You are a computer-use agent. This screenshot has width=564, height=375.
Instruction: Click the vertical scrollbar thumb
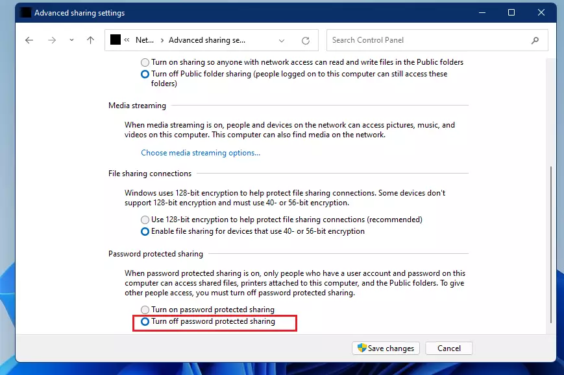tap(550, 245)
